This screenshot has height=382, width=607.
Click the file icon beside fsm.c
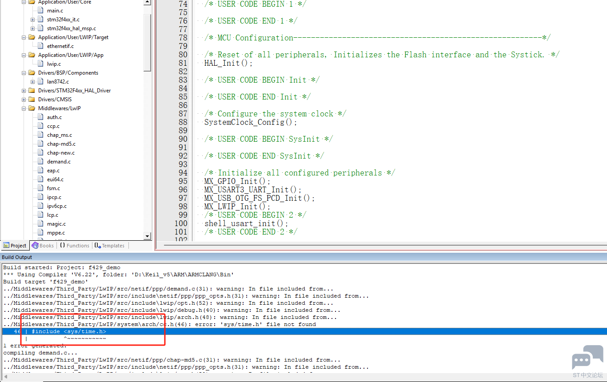coord(41,188)
